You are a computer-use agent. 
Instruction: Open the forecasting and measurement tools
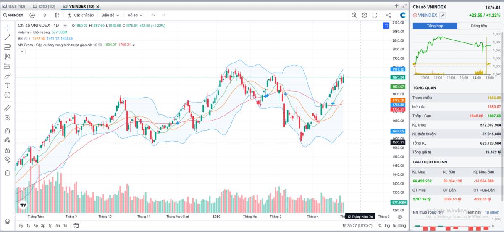pos(8,66)
